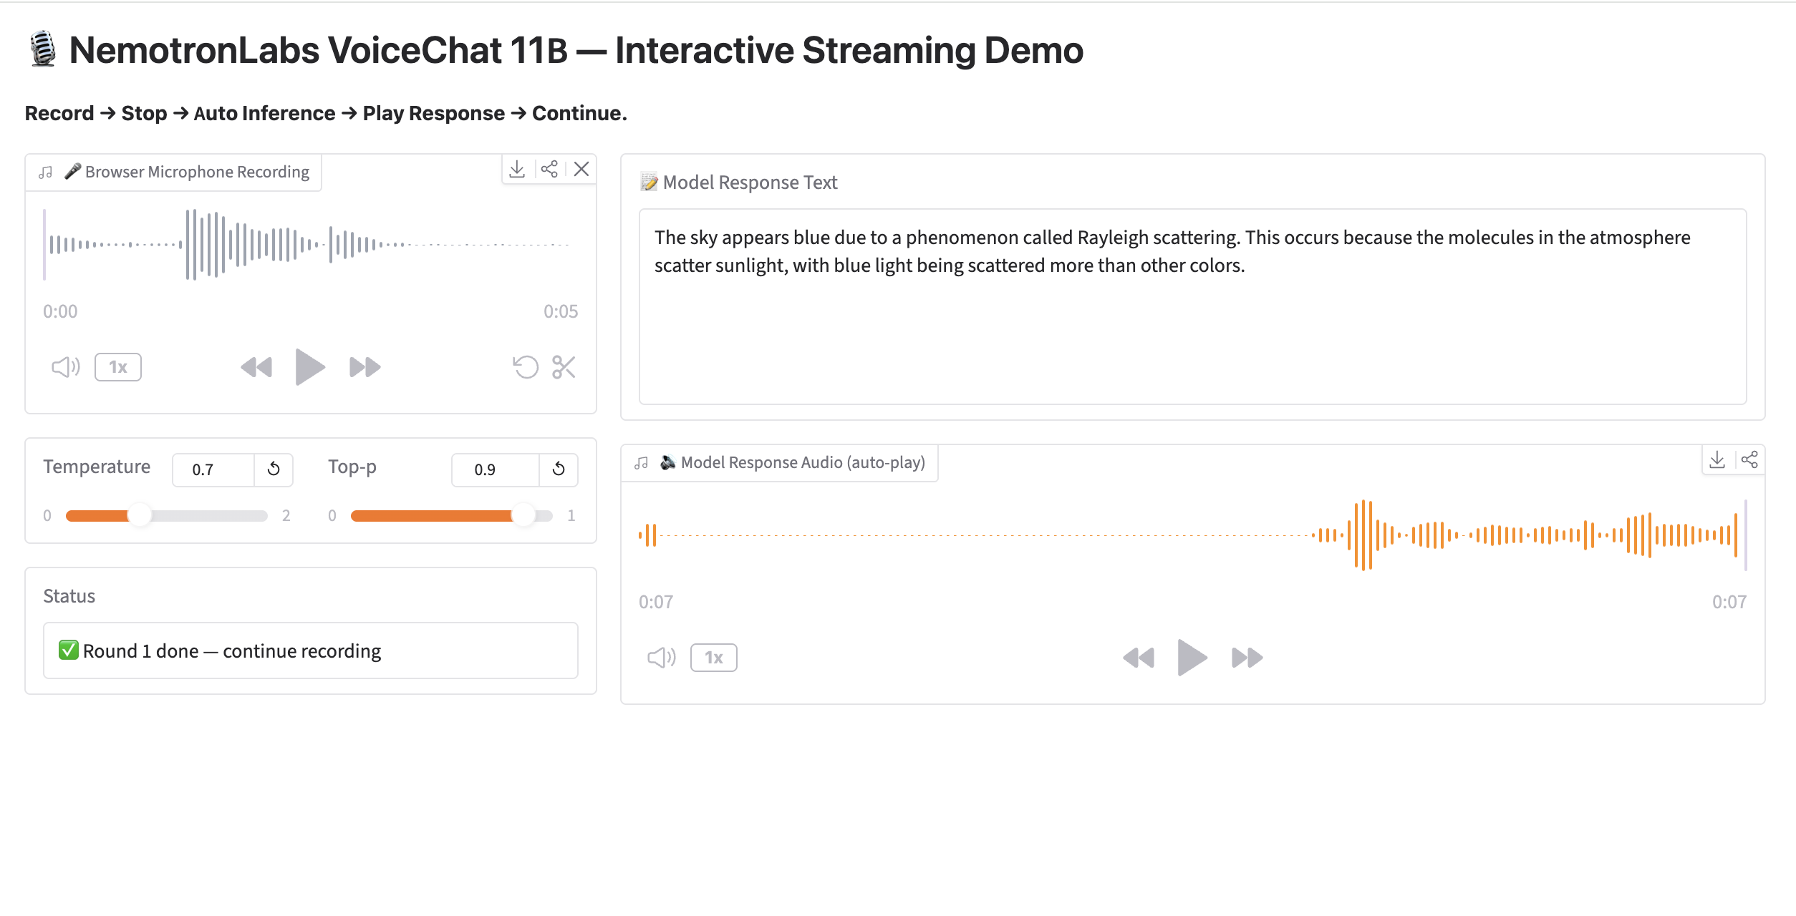Reset Top-p to its default value
This screenshot has width=1796, height=916.
(559, 469)
